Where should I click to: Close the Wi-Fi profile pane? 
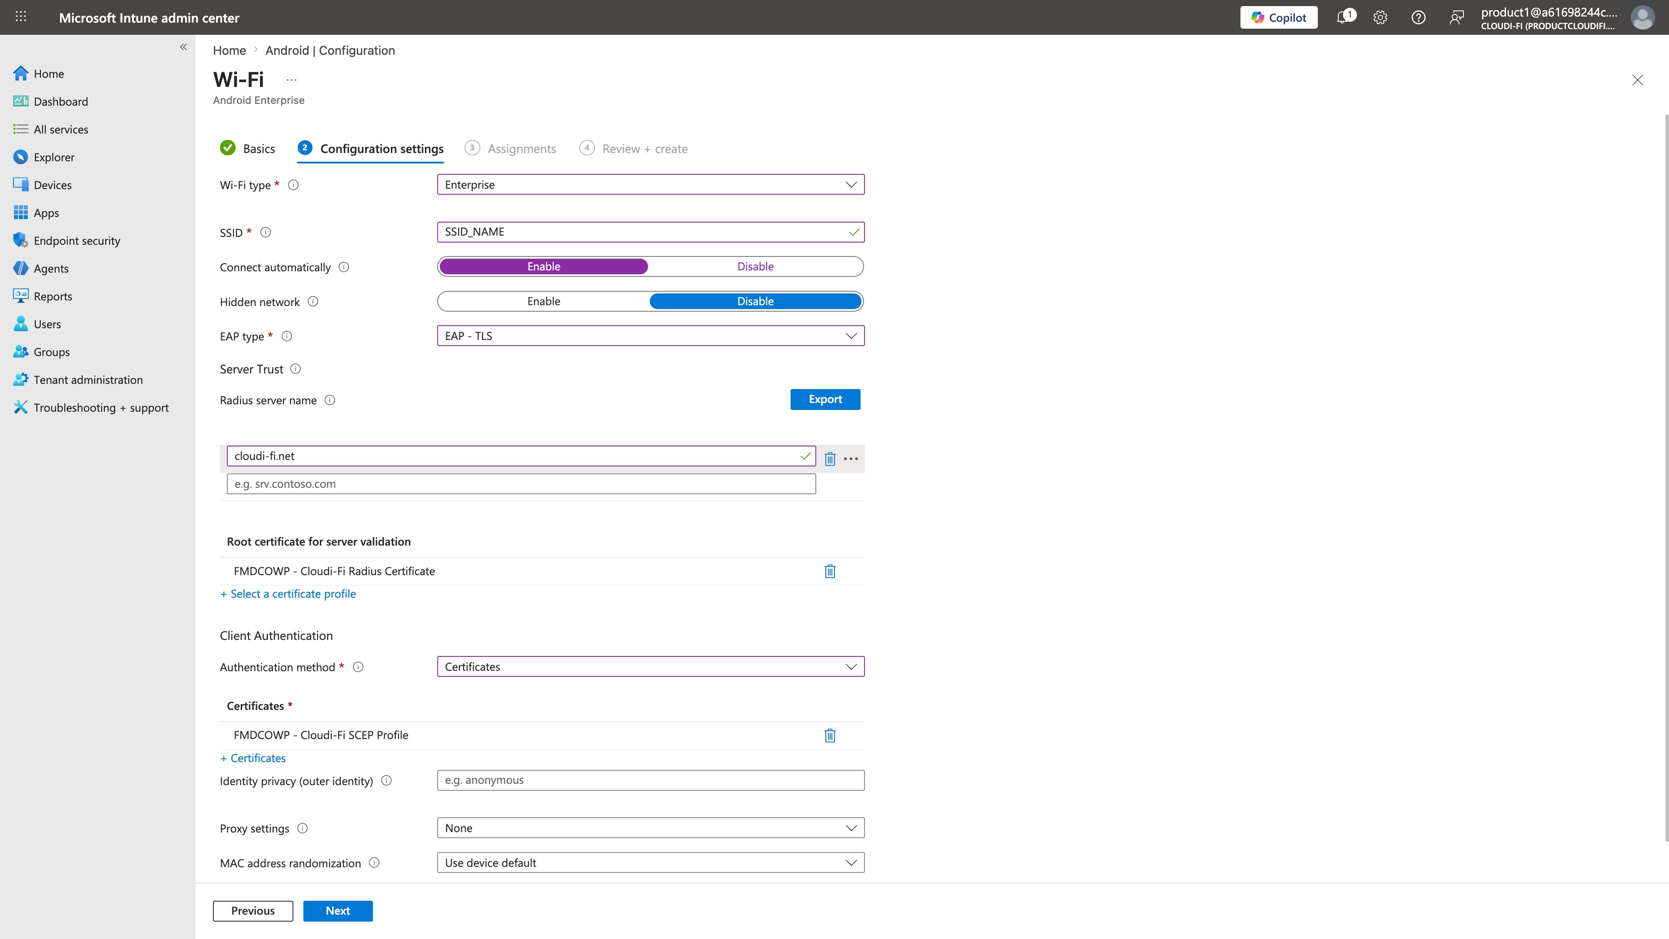[1637, 80]
